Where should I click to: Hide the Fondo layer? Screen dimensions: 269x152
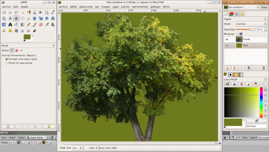[x=227, y=39]
